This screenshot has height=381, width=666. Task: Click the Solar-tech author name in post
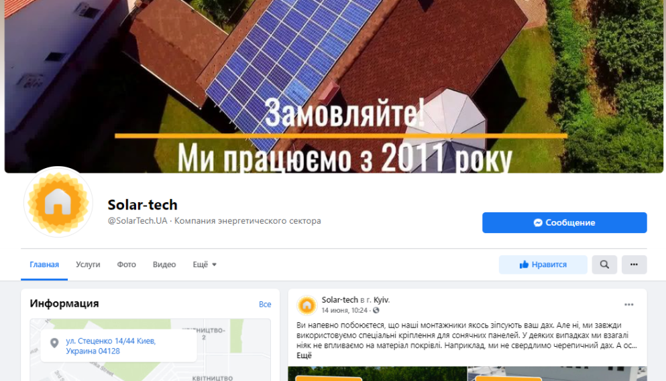pyautogui.click(x=340, y=299)
